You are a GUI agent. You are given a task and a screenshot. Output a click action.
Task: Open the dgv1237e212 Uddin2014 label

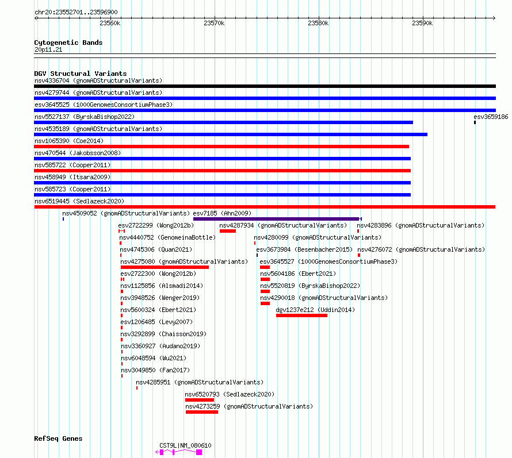(x=315, y=310)
